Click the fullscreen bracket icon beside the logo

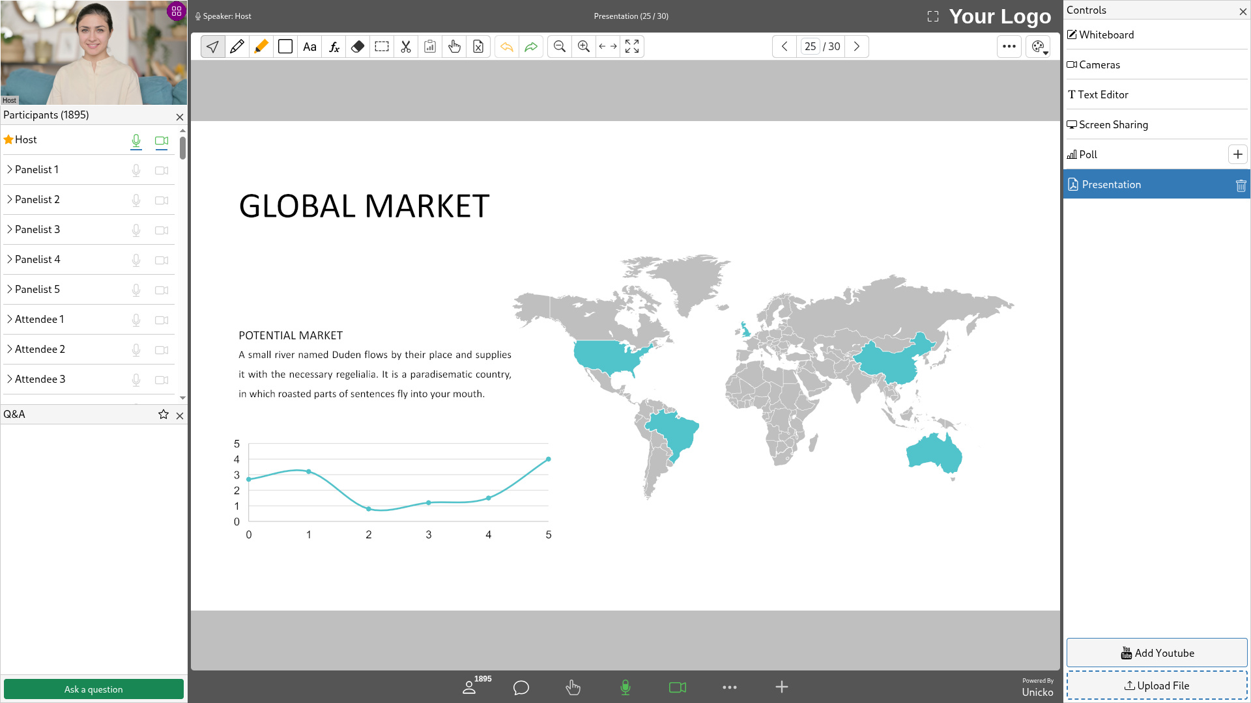coord(933,16)
